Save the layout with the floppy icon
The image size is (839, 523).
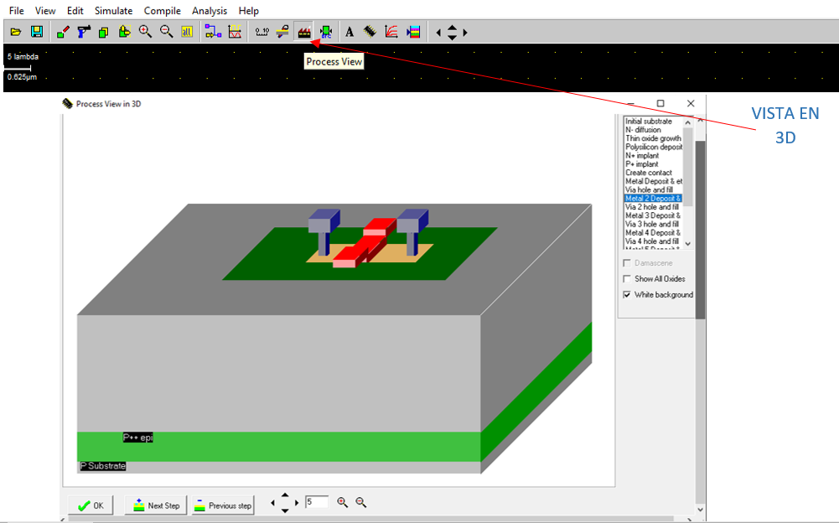click(x=37, y=32)
